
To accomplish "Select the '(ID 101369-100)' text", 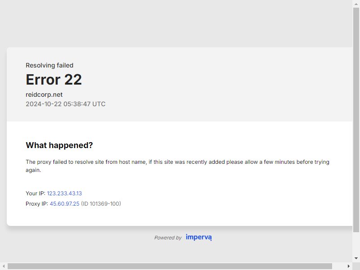I will click(x=101, y=204).
